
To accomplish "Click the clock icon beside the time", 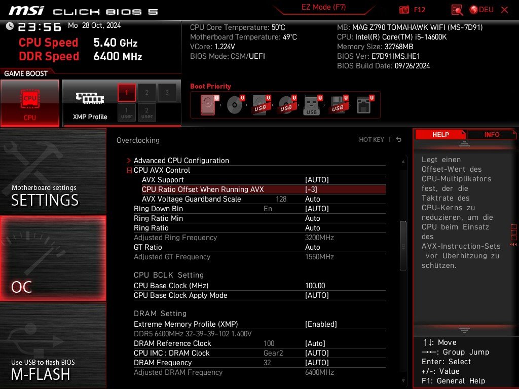I will tap(10, 26).
